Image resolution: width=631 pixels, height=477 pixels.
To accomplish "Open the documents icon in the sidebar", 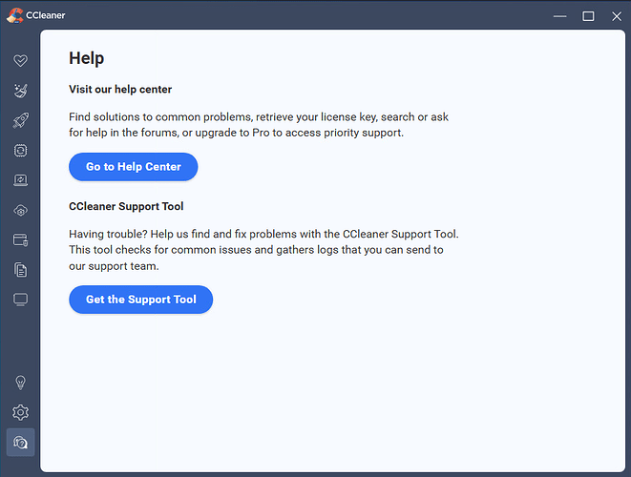I will 20,270.
